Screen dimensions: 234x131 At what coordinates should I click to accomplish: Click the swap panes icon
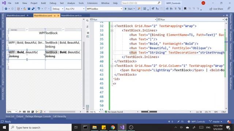pos(88,27)
